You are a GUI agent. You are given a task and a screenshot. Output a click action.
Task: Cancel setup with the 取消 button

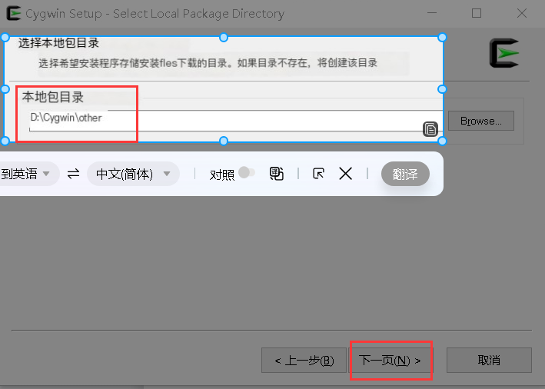[489, 360]
